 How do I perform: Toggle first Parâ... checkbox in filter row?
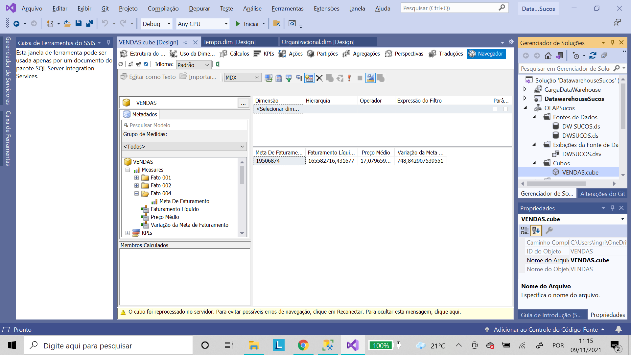(x=495, y=109)
